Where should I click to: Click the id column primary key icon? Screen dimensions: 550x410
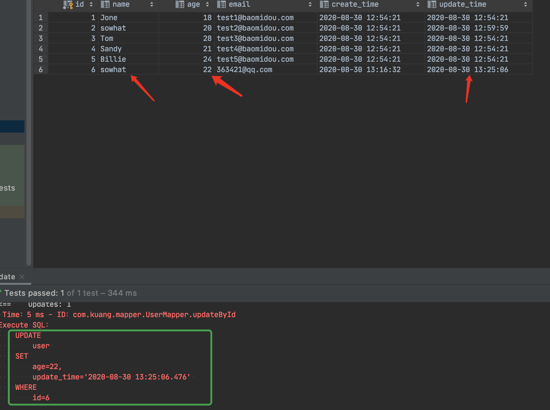[68, 5]
